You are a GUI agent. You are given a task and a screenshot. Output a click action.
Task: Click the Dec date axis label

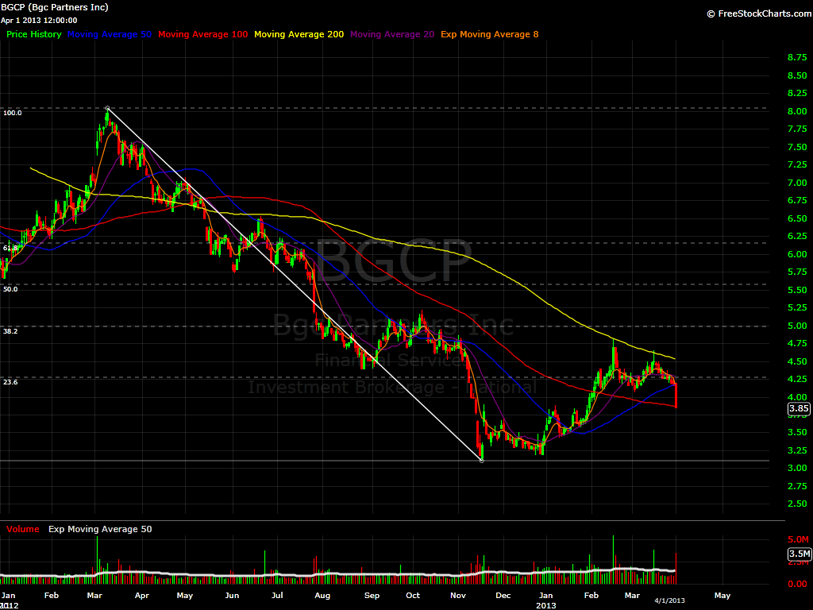[503, 596]
